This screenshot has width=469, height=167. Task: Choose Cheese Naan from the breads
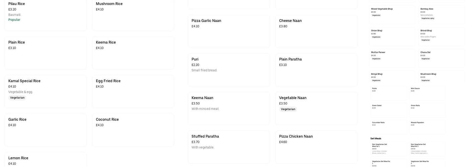316,31
